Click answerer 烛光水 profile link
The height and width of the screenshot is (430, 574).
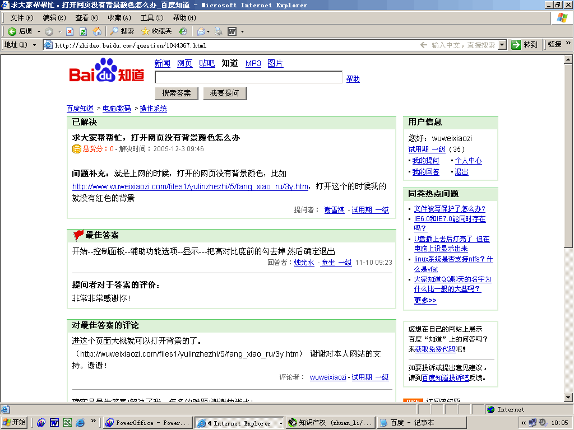[304, 263]
